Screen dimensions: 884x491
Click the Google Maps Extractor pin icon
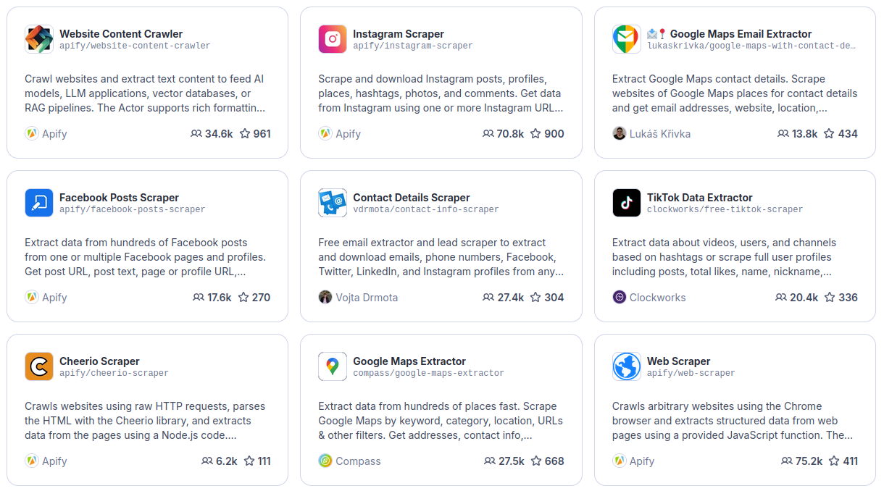pyautogui.click(x=333, y=366)
